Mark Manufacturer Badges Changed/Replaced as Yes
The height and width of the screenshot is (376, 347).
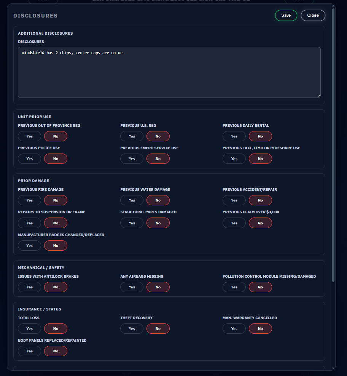click(x=29, y=245)
